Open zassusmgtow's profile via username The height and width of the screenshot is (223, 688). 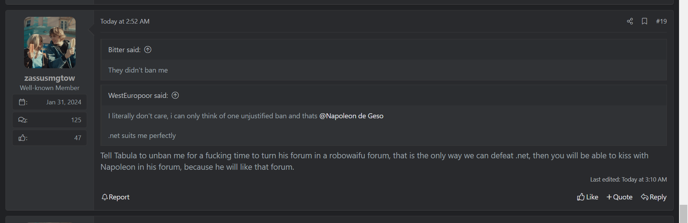(49, 78)
